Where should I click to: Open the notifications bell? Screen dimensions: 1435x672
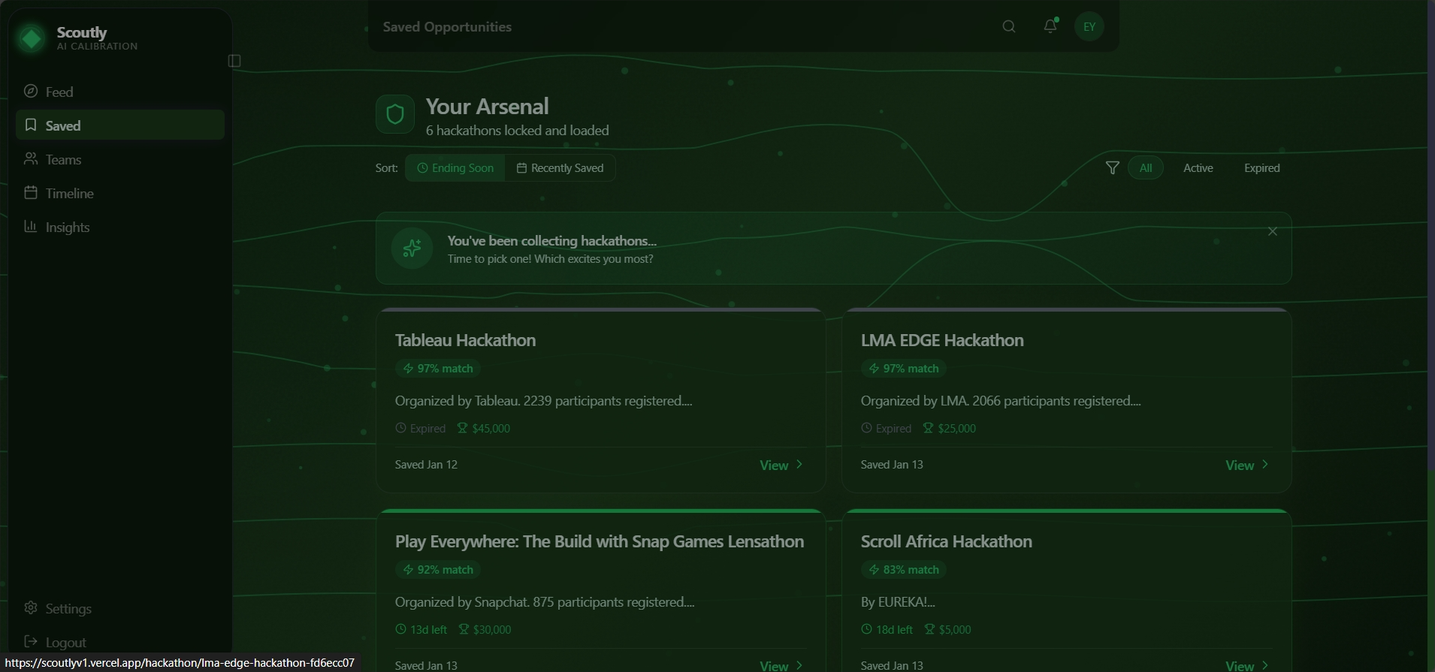1050,26
